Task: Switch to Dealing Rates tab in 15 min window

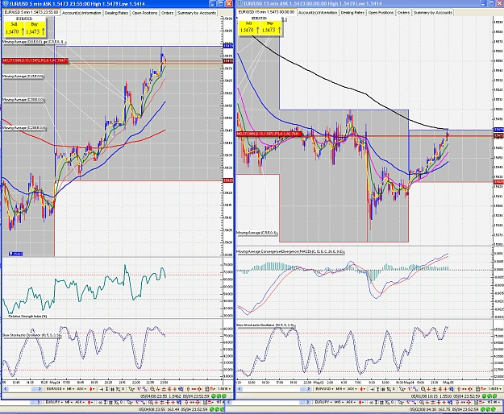Action: click(x=352, y=13)
